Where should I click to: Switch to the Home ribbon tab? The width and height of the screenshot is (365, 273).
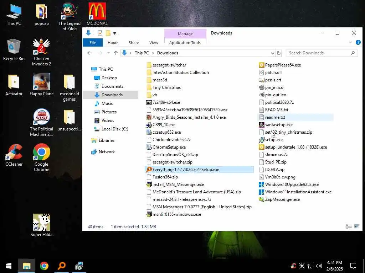113,43
